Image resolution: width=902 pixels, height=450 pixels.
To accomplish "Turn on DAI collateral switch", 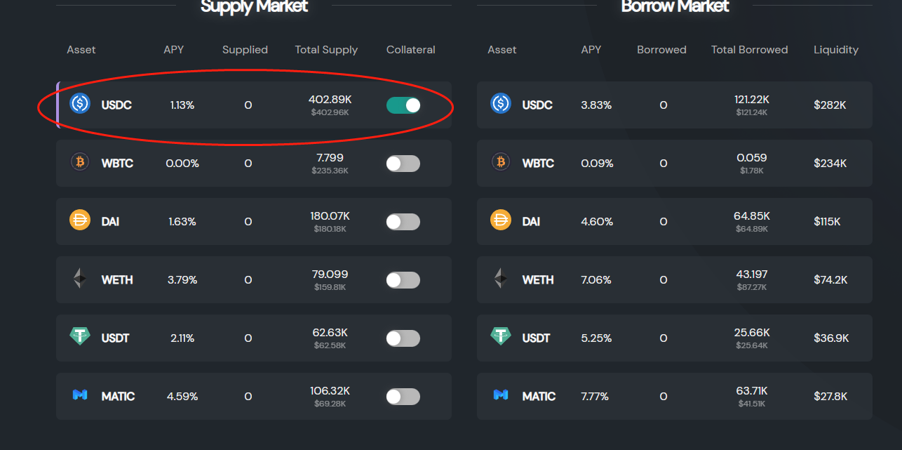I will coord(403,222).
